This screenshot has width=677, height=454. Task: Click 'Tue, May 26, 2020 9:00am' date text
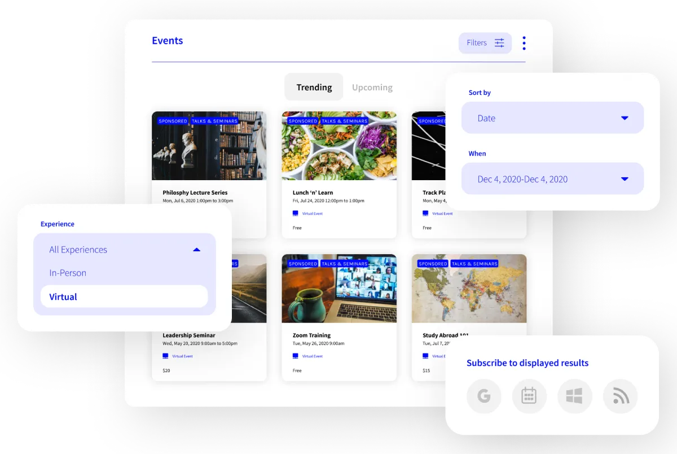319,343
